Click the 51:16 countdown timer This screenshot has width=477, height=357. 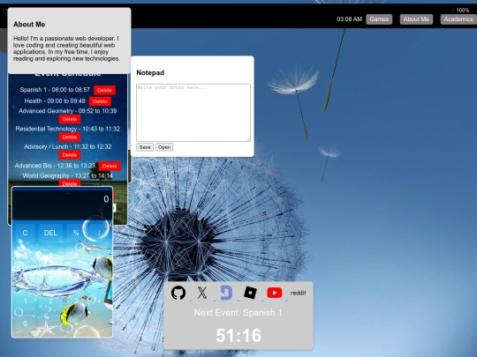point(238,336)
